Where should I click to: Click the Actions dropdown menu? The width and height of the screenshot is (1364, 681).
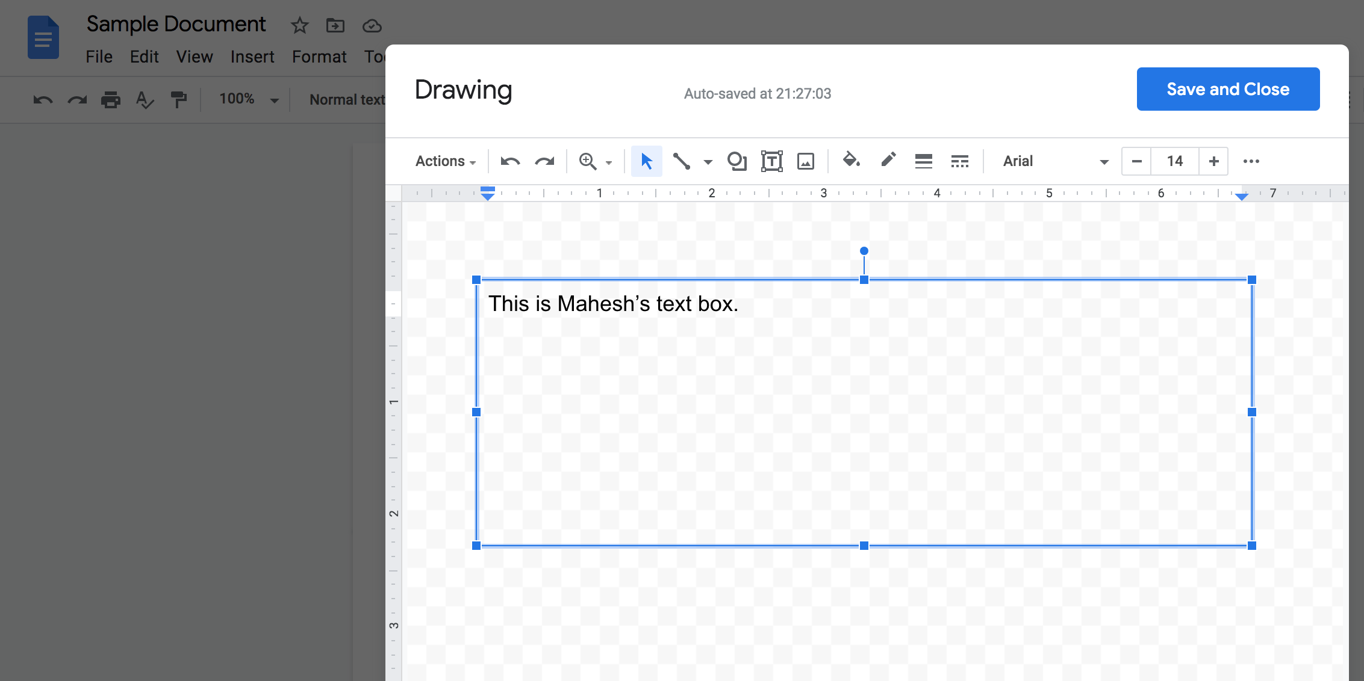(444, 162)
